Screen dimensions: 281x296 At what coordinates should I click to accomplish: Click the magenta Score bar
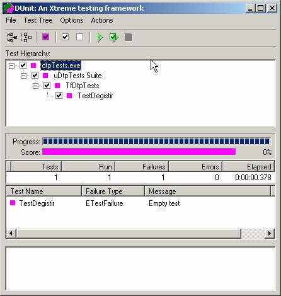pyautogui.click(x=139, y=152)
